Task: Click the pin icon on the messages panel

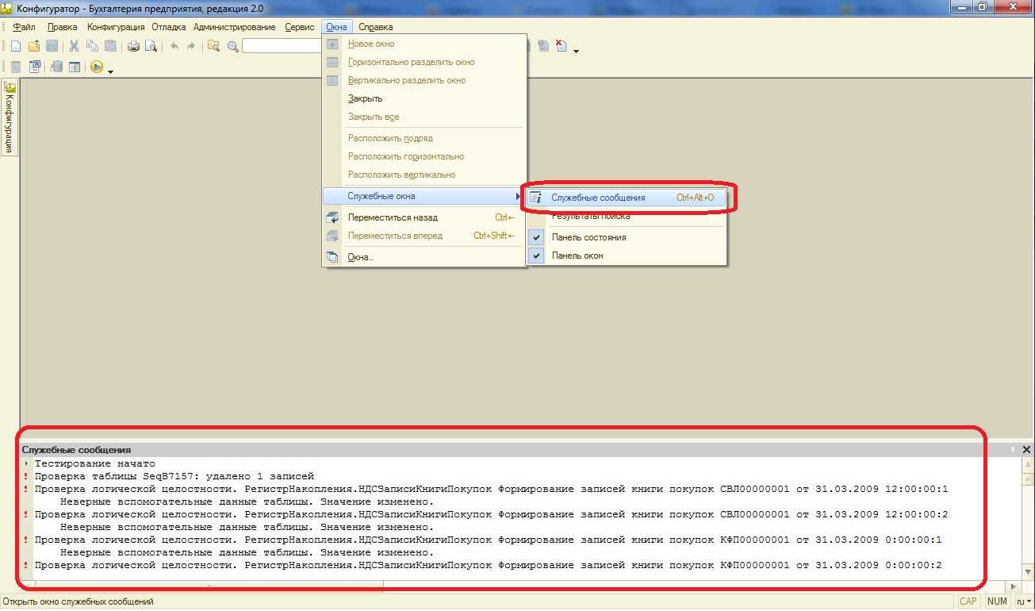Action: tap(1013, 449)
